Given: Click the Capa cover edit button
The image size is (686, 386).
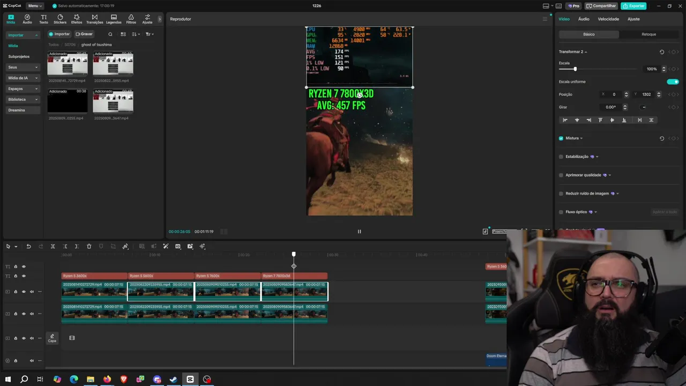Looking at the screenshot, I should click(52, 338).
